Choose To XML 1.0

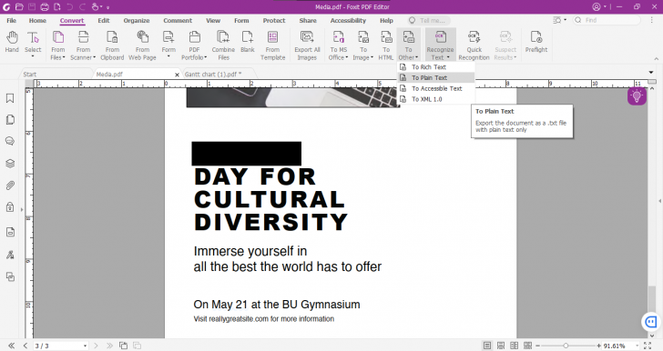(436, 99)
